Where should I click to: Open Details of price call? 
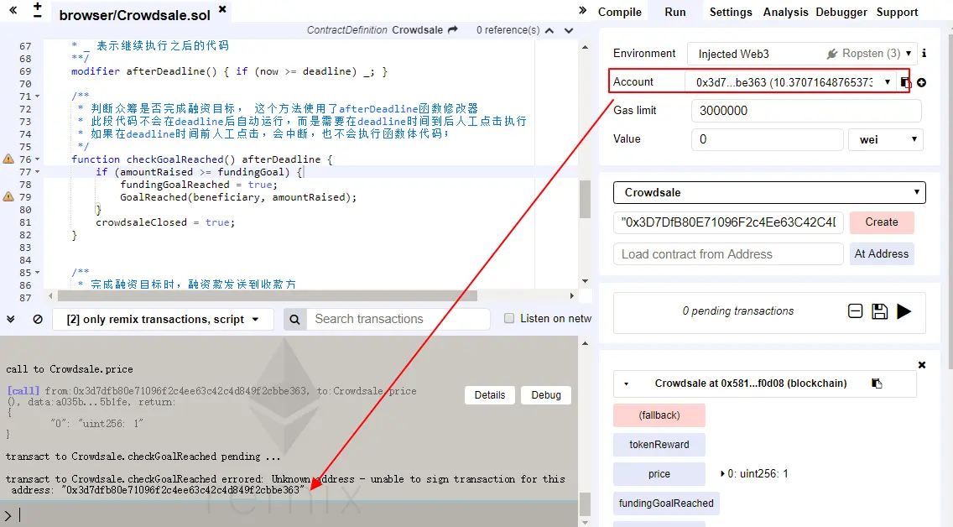pos(490,394)
